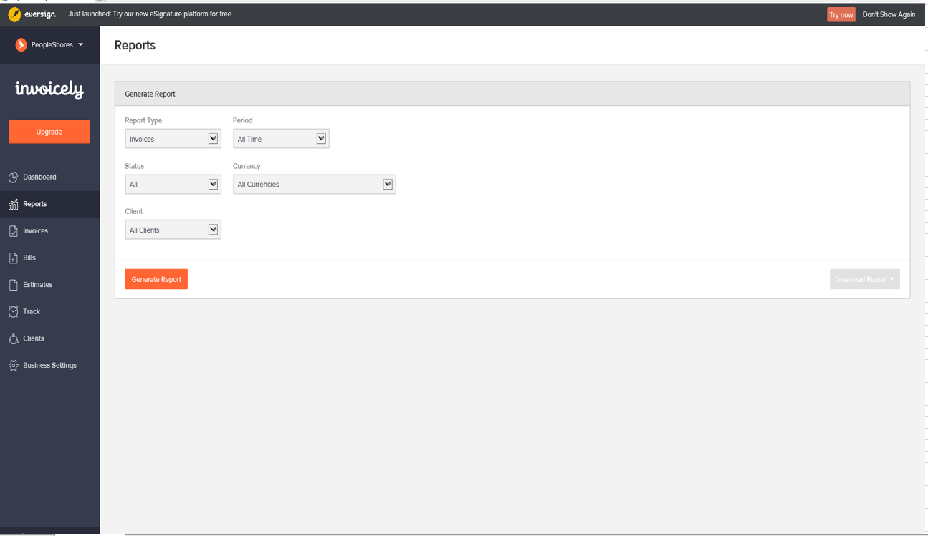Click the Report Type label
Screen dimensions: 928x536
143,120
